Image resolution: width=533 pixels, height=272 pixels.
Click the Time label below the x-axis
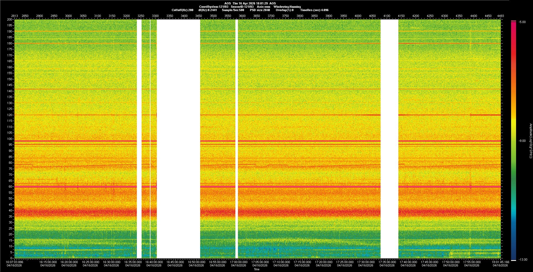[257, 269]
